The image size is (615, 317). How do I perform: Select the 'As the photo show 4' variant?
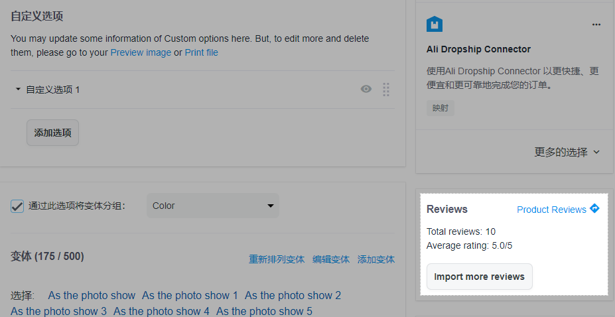(161, 311)
